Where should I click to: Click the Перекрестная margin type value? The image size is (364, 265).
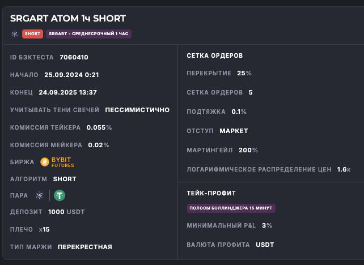tap(85, 247)
